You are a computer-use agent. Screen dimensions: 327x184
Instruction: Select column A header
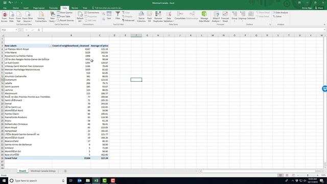[x=28, y=35]
